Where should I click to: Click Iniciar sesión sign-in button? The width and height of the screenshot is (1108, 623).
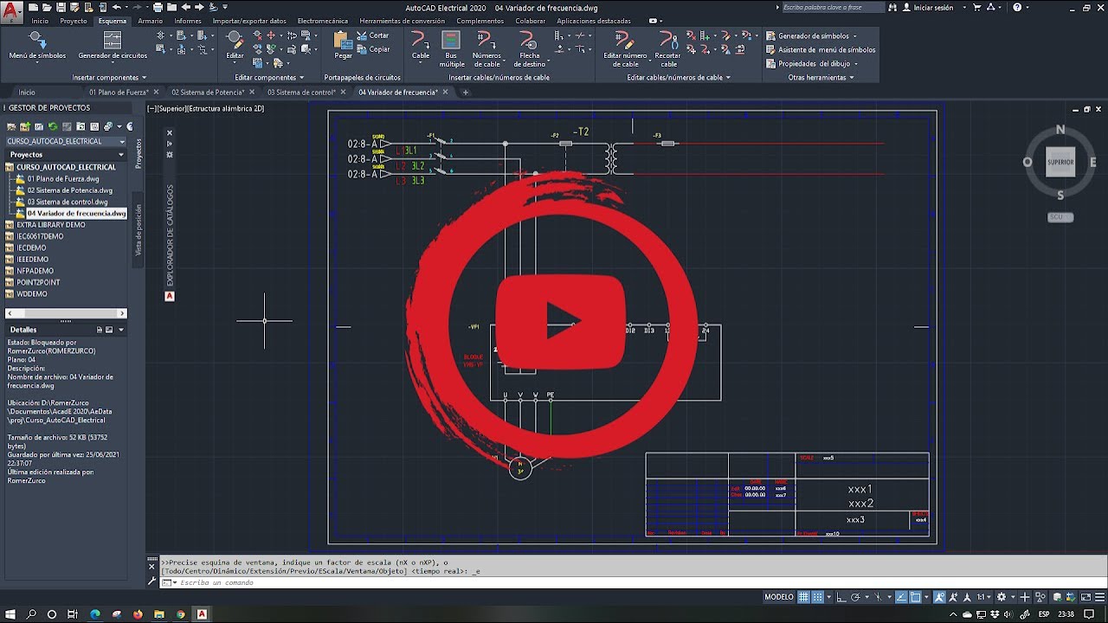(x=928, y=7)
